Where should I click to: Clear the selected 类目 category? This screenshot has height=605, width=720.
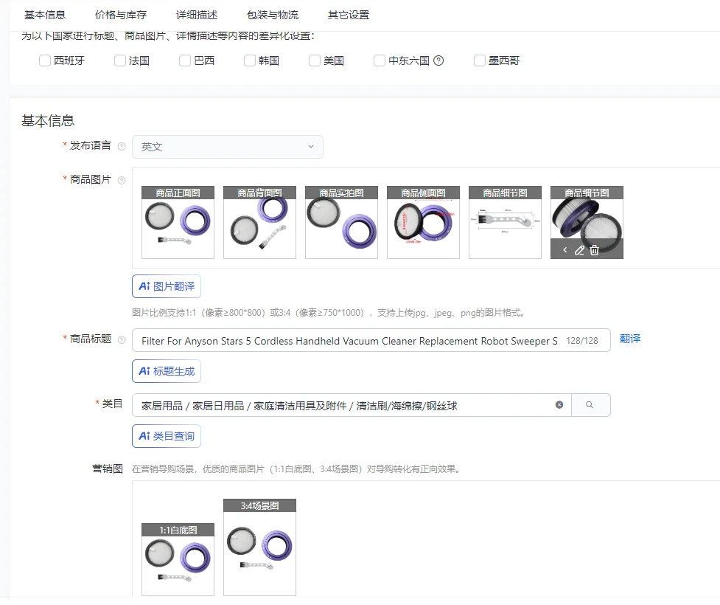click(559, 405)
